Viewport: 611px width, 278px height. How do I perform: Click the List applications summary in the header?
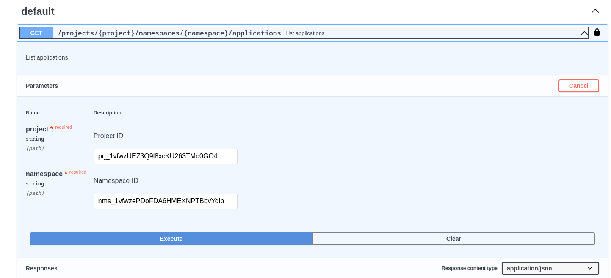pyautogui.click(x=305, y=33)
